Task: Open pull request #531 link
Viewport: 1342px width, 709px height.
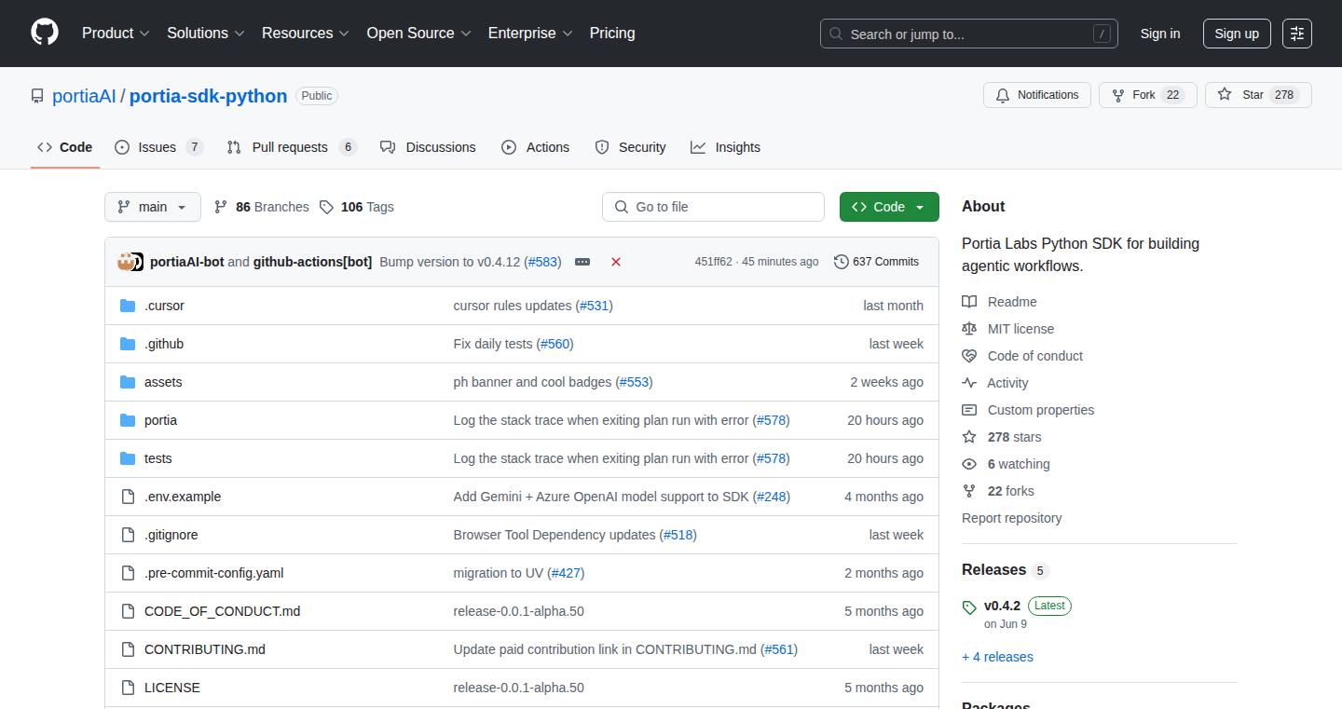Action: pyautogui.click(x=595, y=306)
